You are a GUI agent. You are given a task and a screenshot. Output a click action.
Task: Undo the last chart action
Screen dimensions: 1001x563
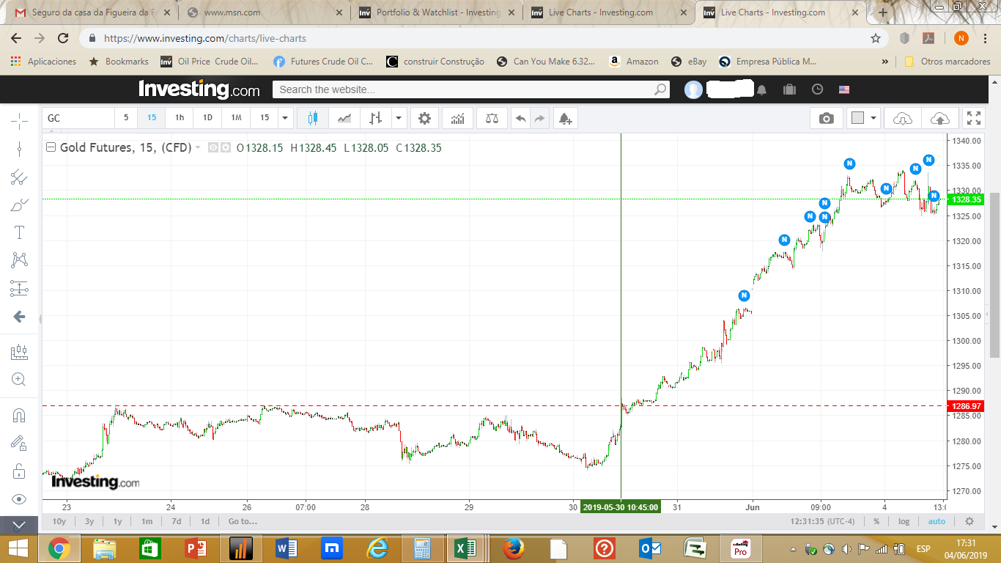[520, 118]
